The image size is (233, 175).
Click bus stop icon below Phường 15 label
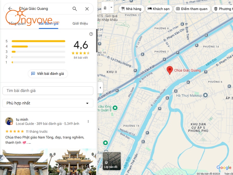(147, 133)
